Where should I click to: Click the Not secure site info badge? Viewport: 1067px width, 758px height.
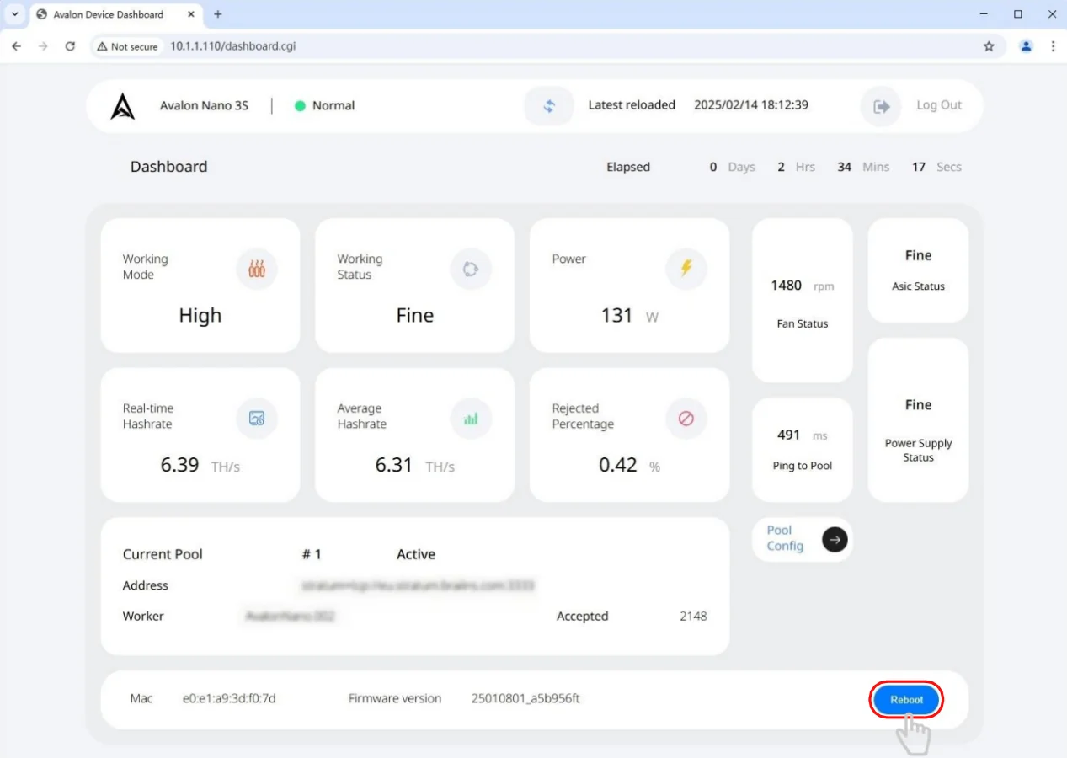pyautogui.click(x=127, y=46)
